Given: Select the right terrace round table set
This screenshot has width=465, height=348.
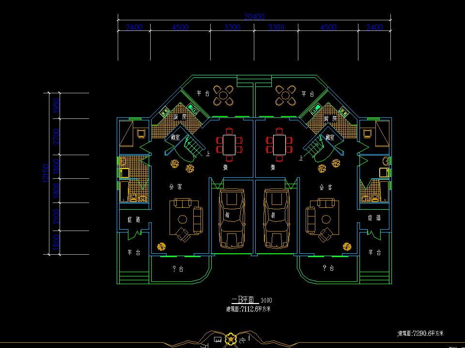Looking at the screenshot, I should pyautogui.click(x=286, y=95).
